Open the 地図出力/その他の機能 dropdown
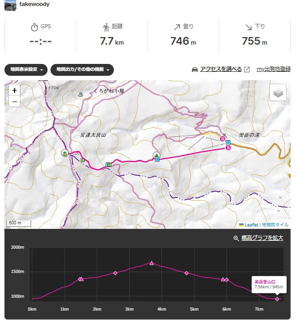 point(82,70)
